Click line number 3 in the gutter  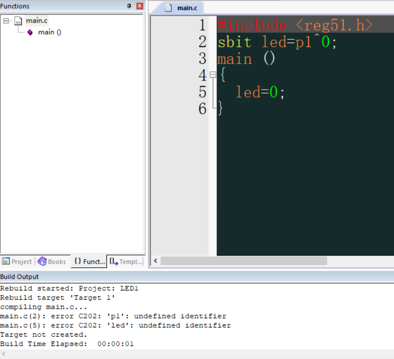click(203, 59)
